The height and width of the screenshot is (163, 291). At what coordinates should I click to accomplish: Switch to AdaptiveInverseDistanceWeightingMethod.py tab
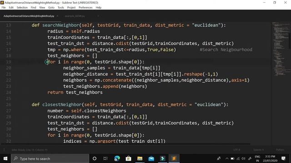(x=29, y=16)
